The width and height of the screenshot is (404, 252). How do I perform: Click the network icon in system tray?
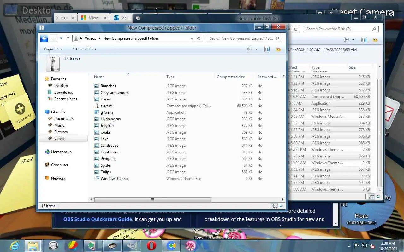(365, 246)
